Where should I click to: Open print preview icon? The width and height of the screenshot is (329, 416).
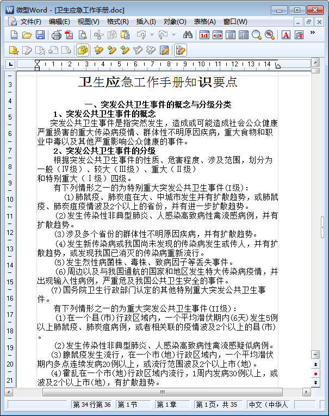coord(83,35)
